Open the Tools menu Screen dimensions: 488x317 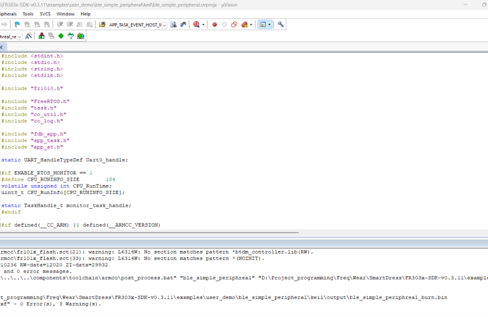[x=28, y=13]
